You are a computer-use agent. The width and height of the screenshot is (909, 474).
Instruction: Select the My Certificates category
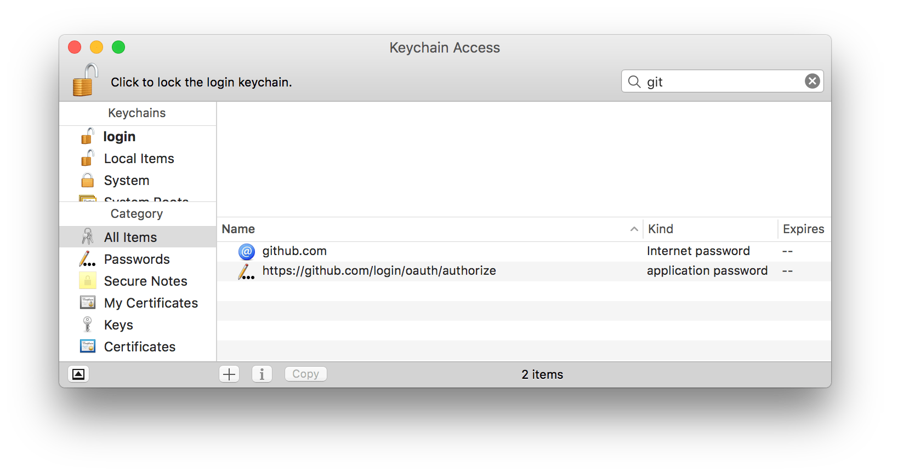[x=151, y=303]
